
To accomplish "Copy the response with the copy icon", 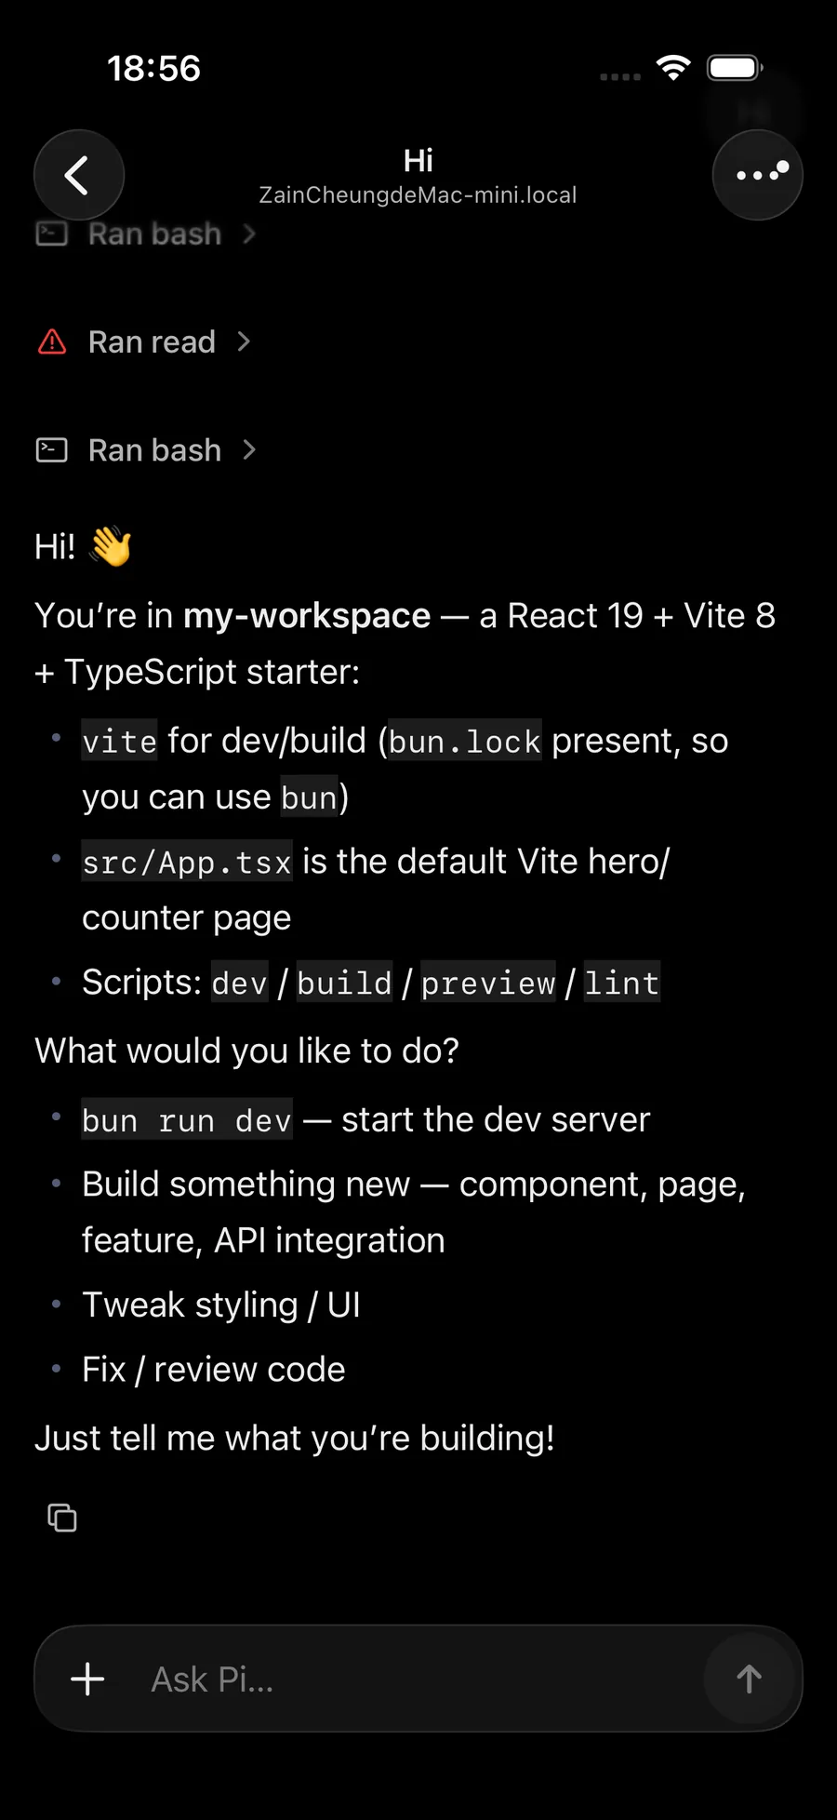I will (62, 1518).
